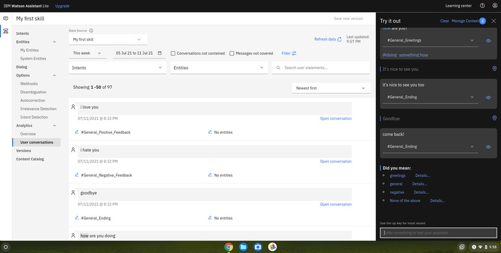Open the Assistants icon in left rail
The height and width of the screenshot is (253, 501).
6,19
